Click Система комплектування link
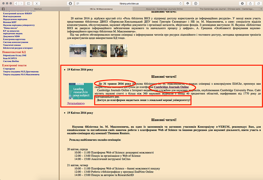263x180 pixels. point(15,42)
